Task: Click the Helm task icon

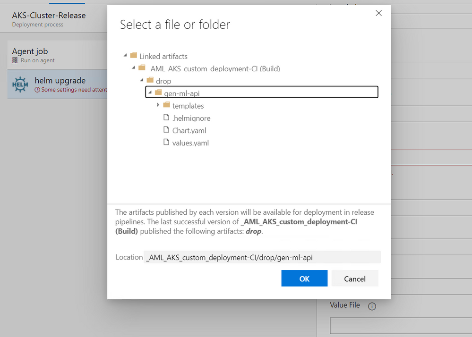Action: tap(20, 84)
